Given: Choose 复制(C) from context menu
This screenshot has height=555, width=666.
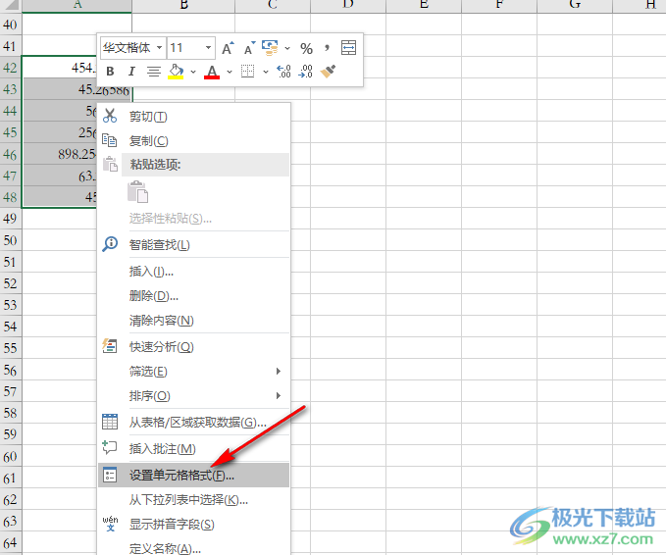Looking at the screenshot, I should [x=193, y=140].
